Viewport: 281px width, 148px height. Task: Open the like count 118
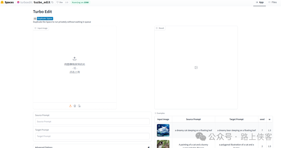click(67, 2)
